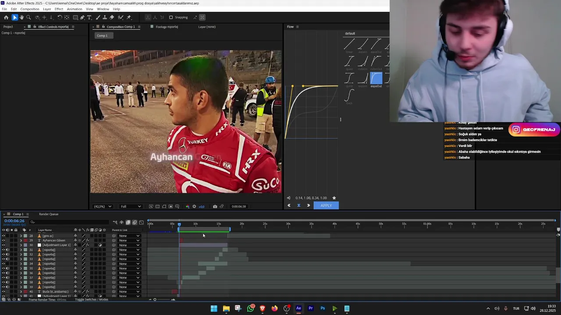
Task: Hide layer 30 Adjustment Layer 1
Action: pos(4,245)
